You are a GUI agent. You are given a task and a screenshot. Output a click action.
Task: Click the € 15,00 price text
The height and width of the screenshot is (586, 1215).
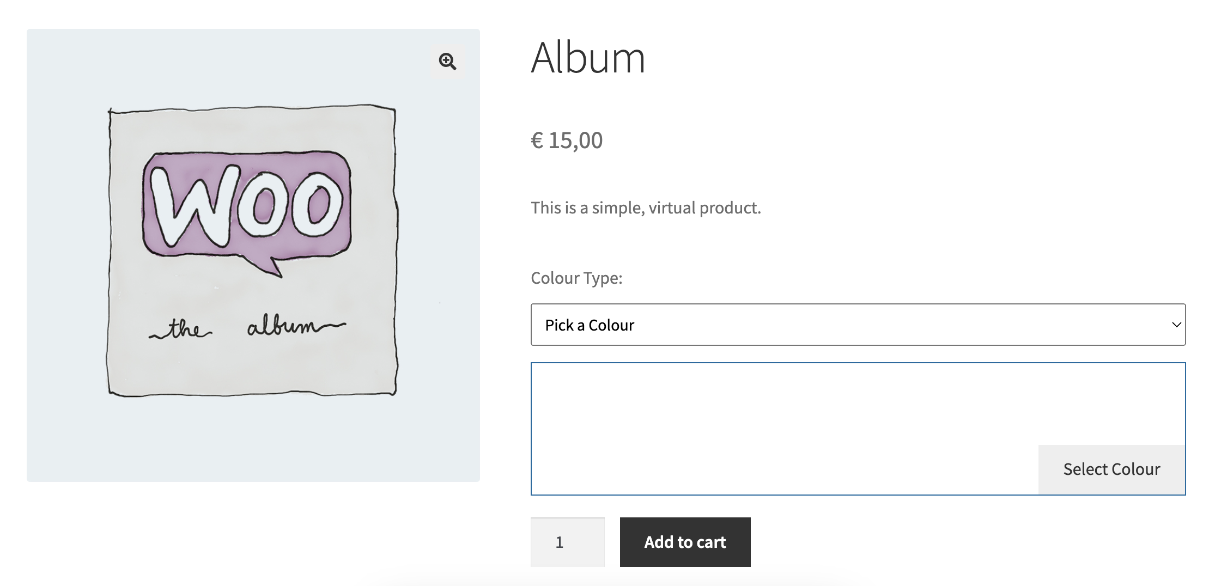pos(566,140)
